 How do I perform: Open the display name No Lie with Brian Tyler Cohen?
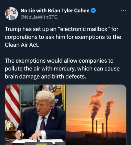55,10
